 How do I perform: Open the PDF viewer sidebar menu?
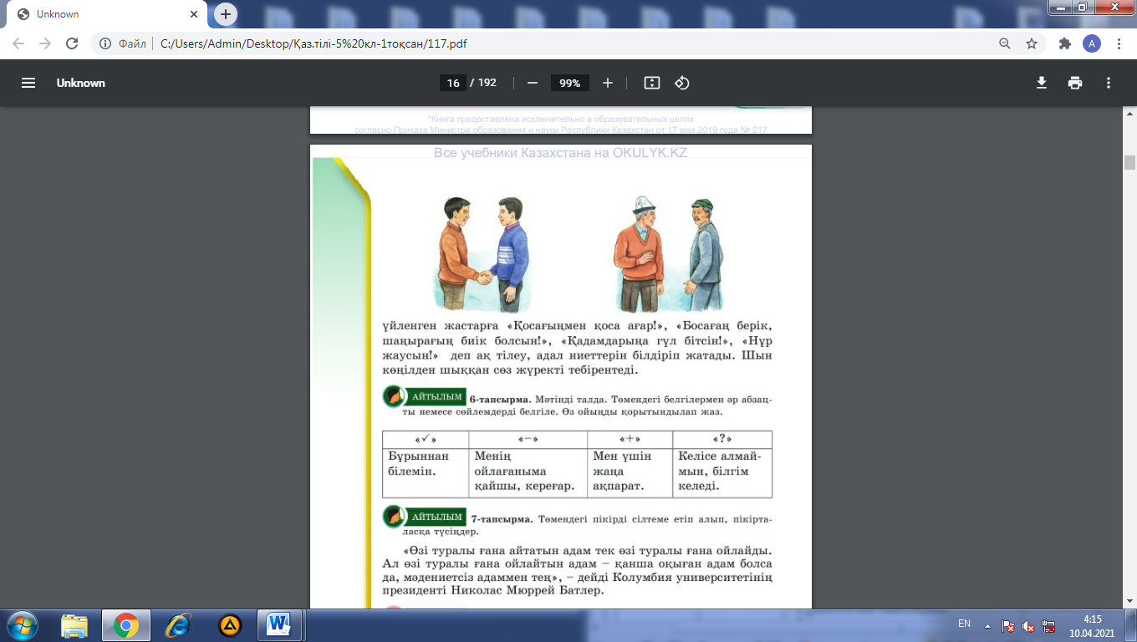(28, 83)
